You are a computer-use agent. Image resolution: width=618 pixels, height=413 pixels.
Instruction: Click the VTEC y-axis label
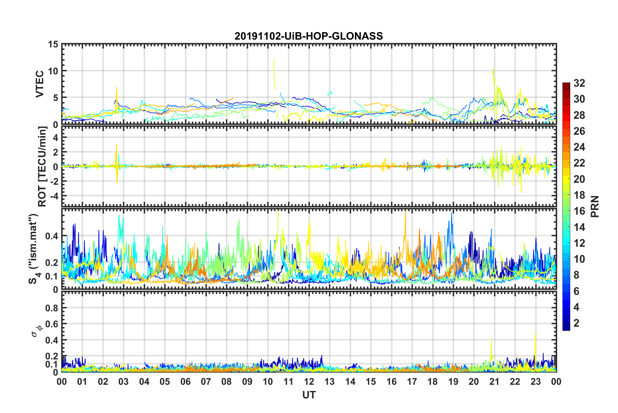tap(40, 84)
